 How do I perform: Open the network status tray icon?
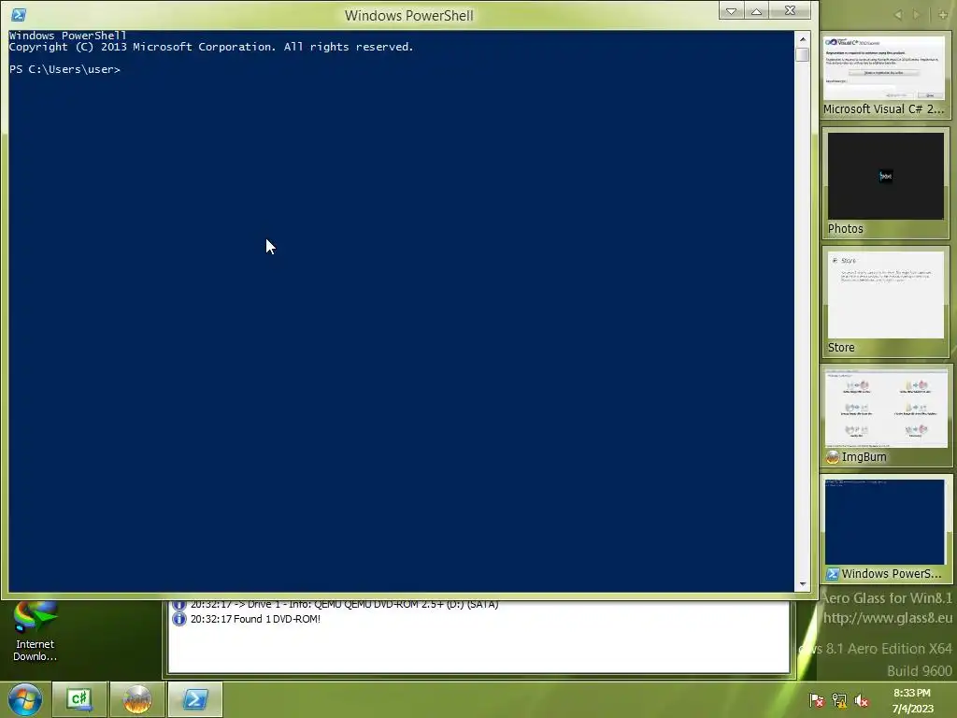tap(839, 700)
